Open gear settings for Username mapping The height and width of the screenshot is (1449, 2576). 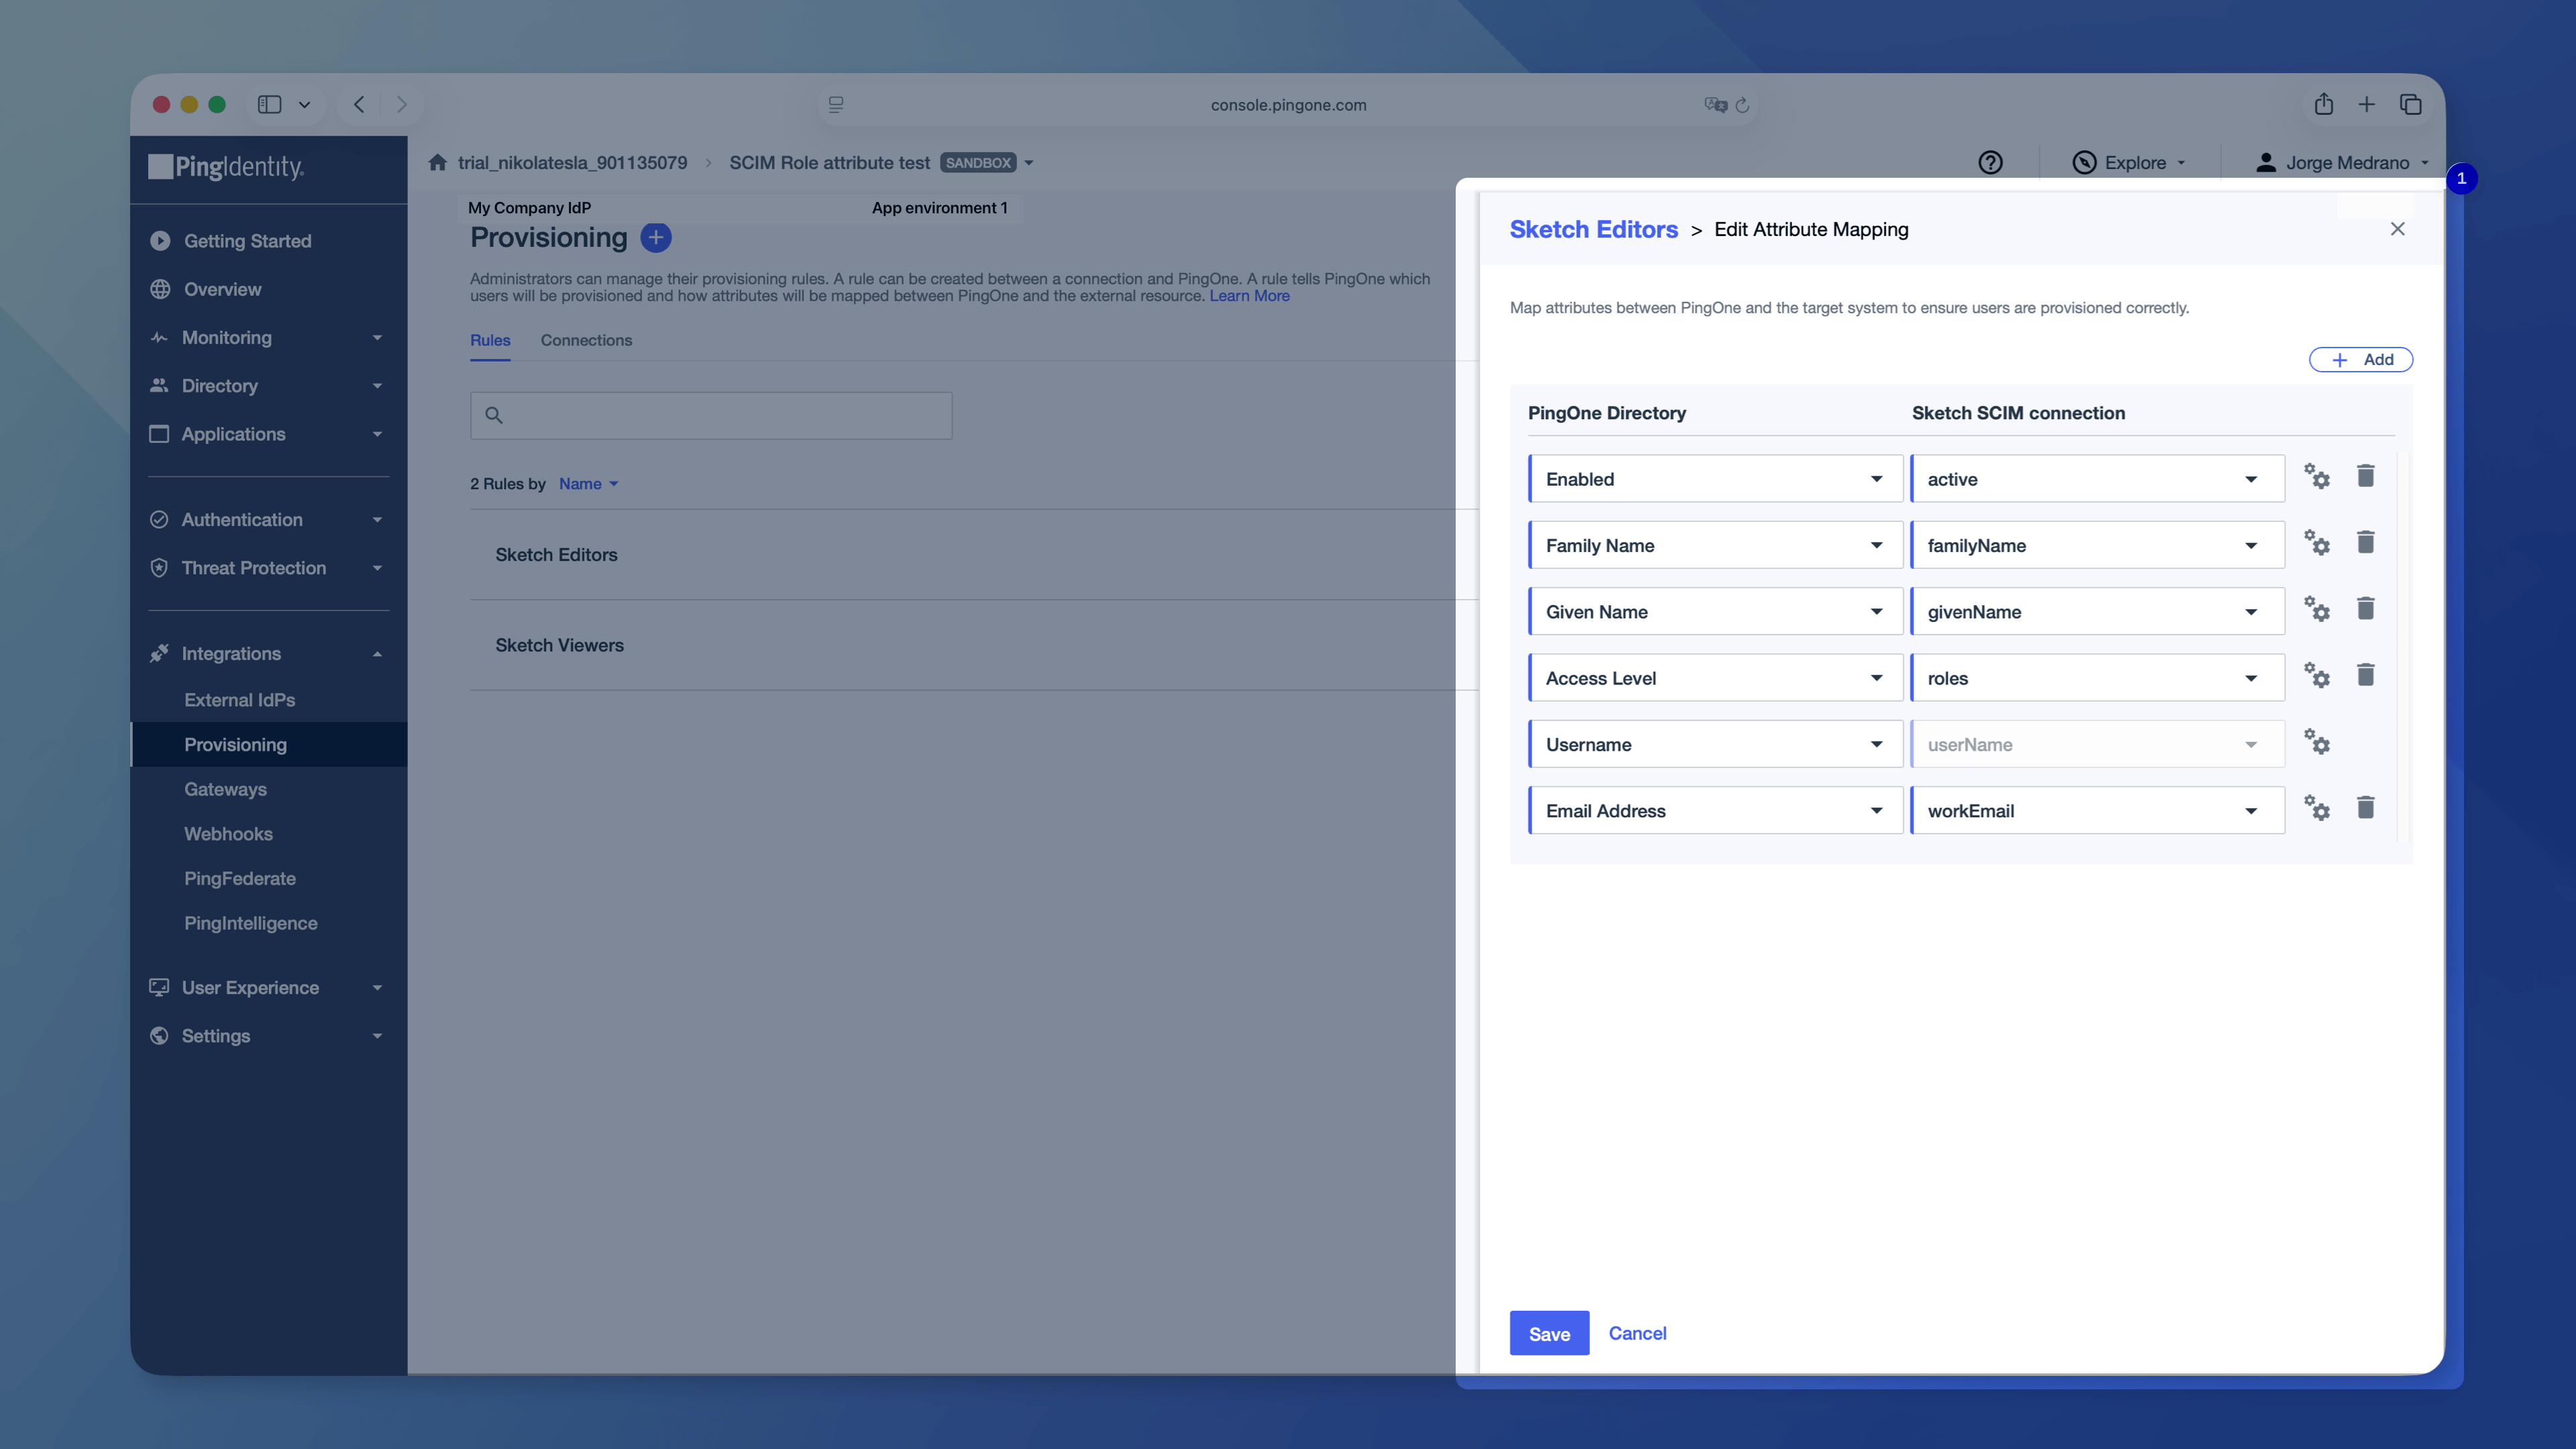2316,742
